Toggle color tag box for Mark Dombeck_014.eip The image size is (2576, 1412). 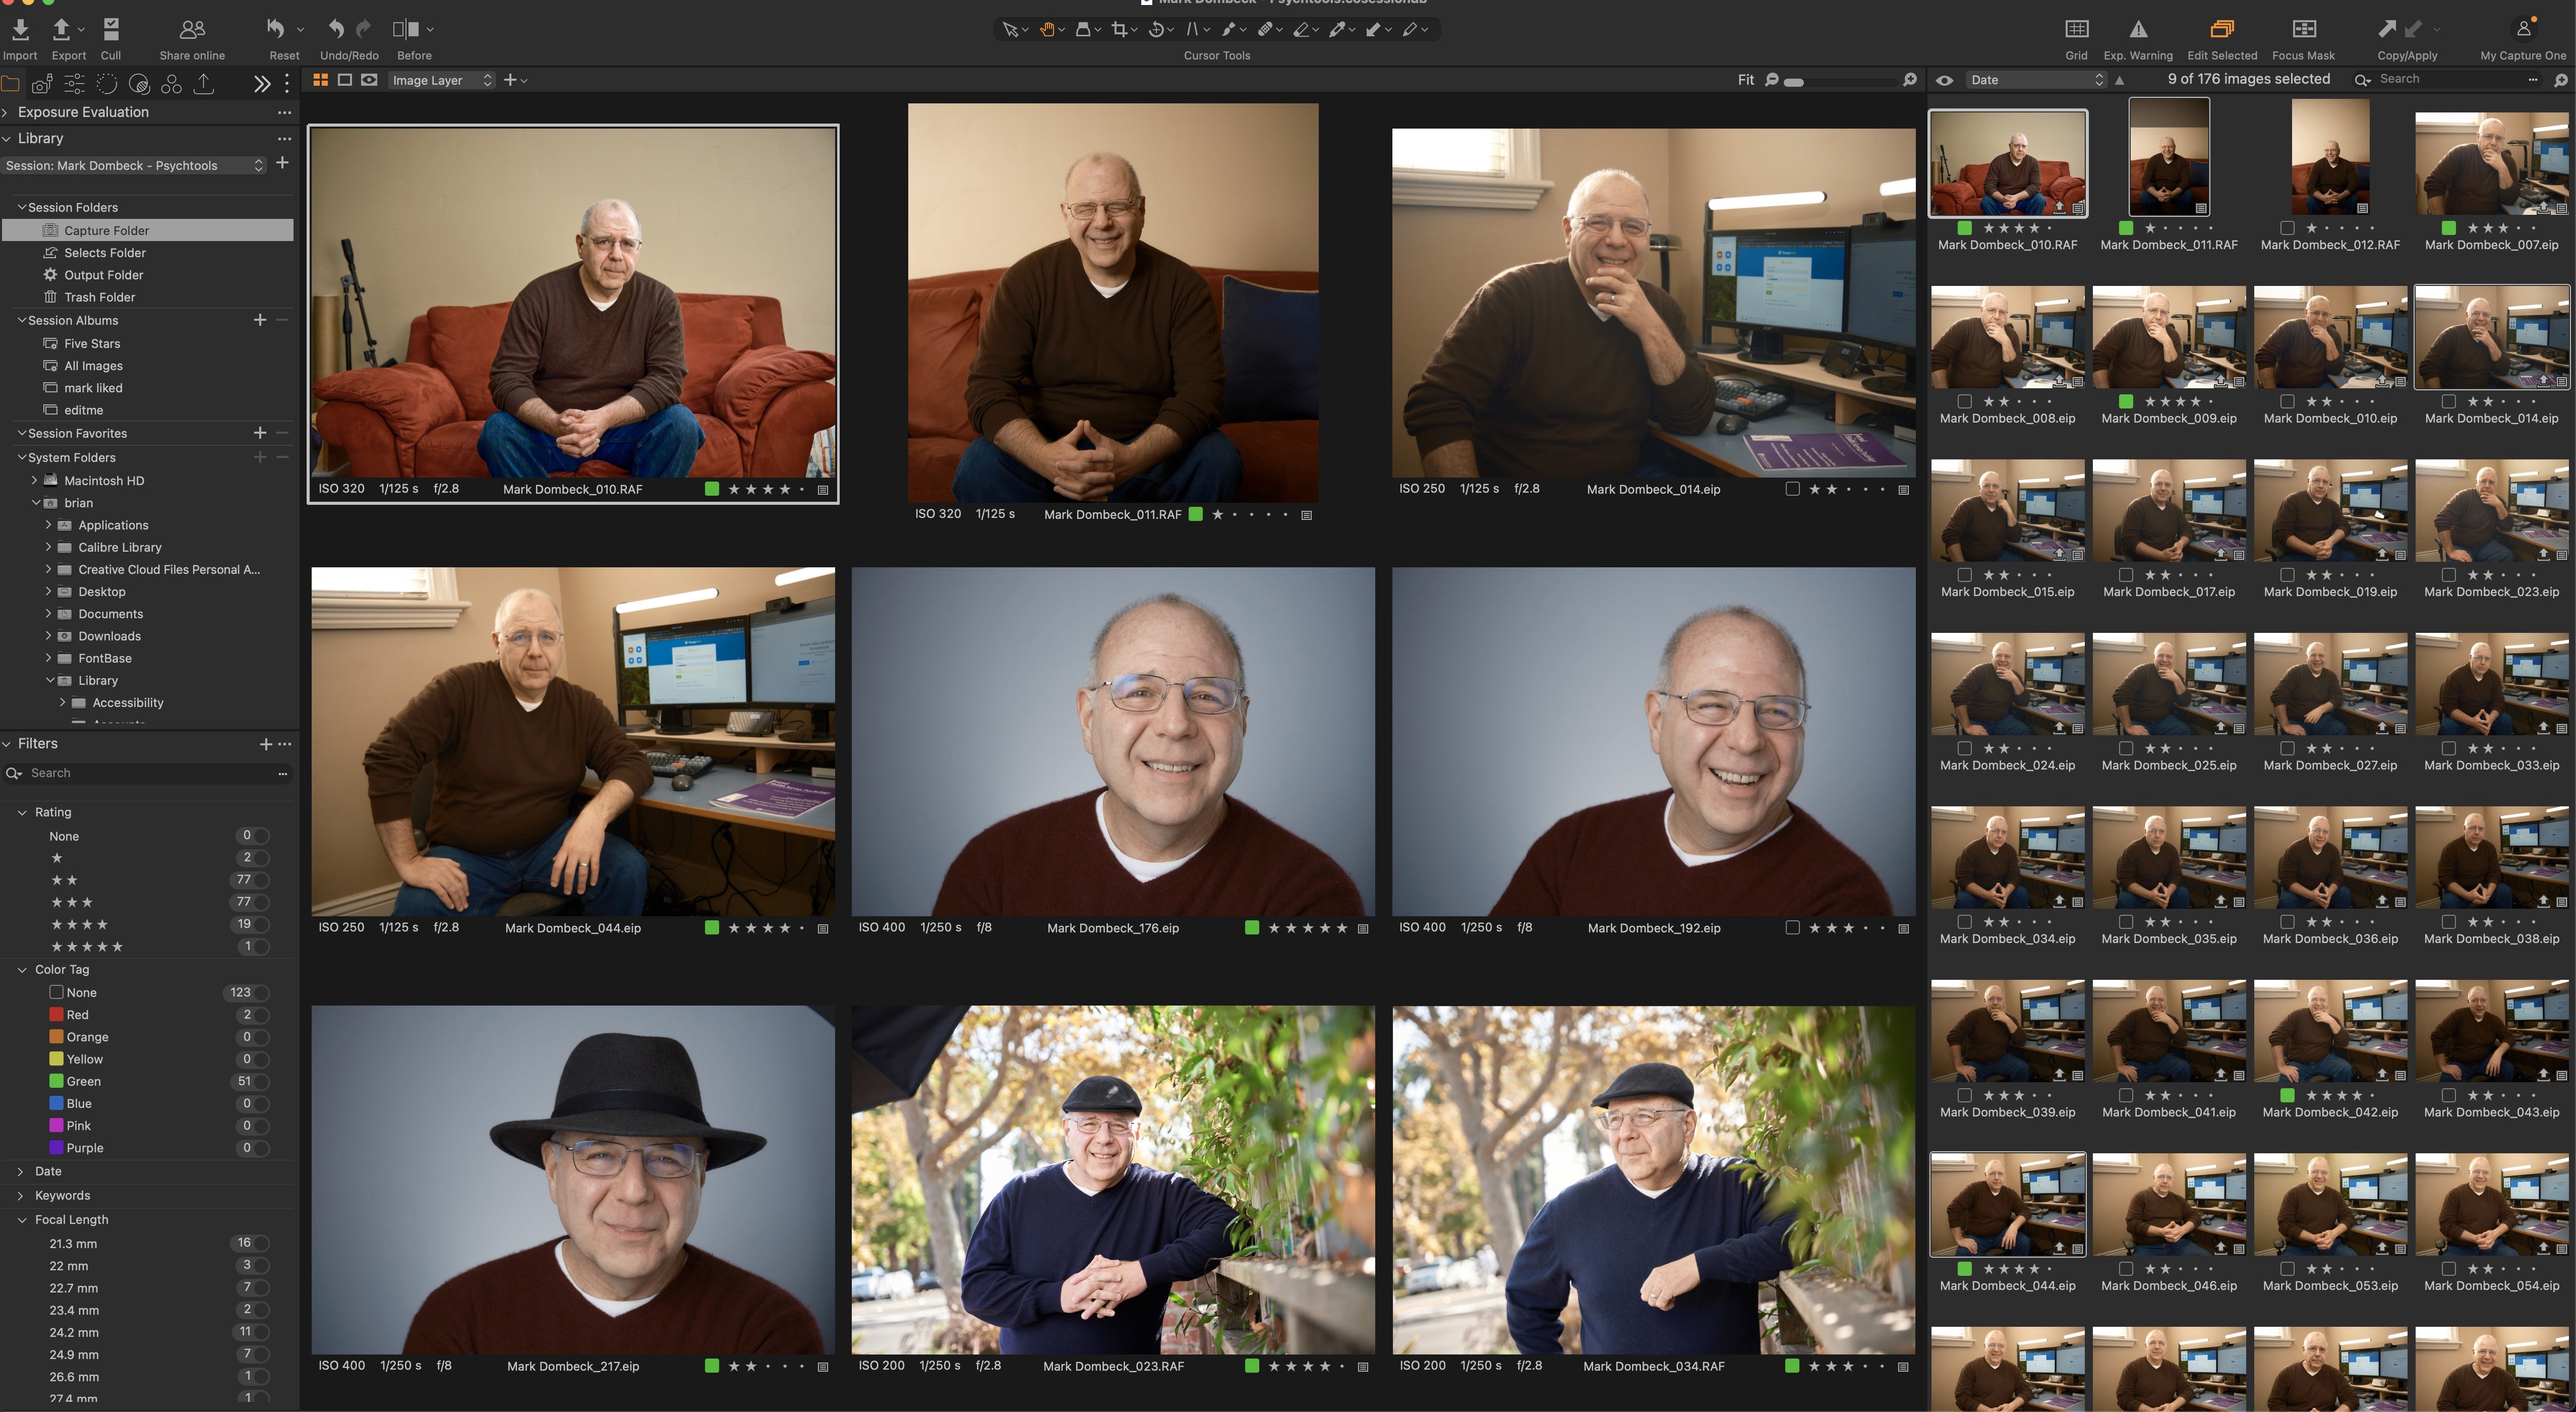pos(1792,489)
